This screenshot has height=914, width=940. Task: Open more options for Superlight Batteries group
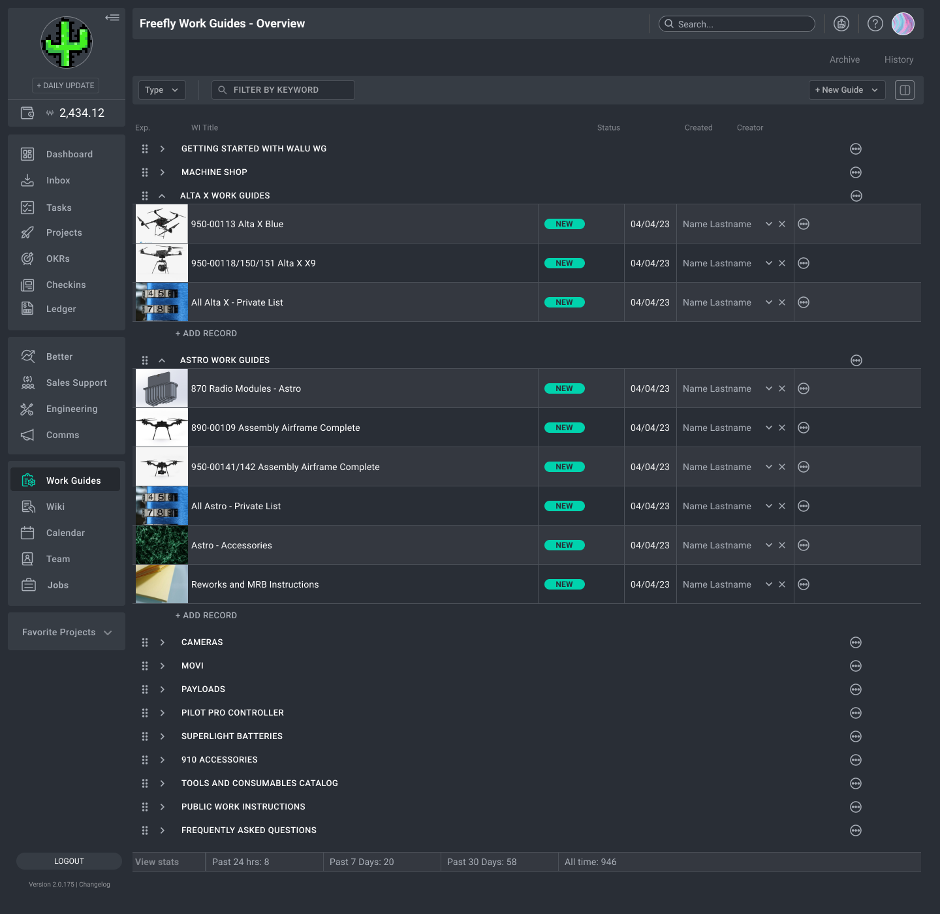[x=856, y=736]
